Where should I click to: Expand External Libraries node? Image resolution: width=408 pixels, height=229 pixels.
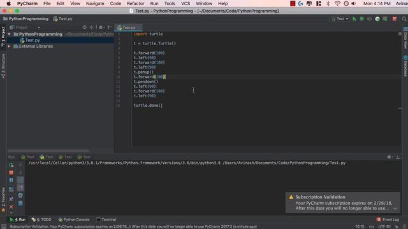pos(10,46)
